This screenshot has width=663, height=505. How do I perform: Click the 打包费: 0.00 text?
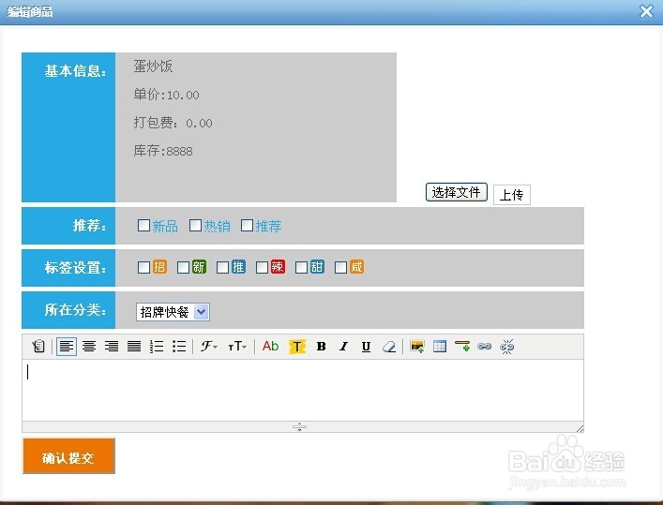point(173,123)
